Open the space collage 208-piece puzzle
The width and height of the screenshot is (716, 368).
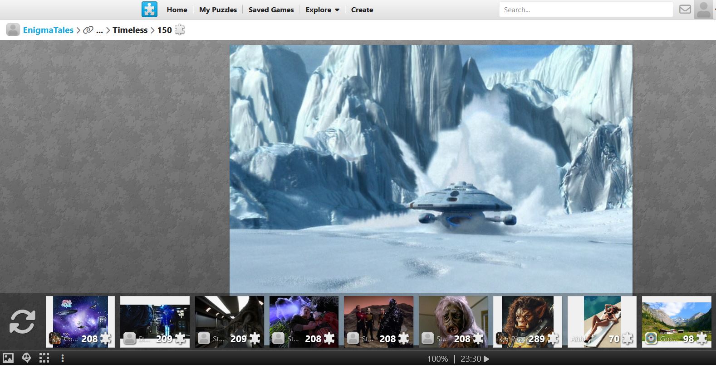[80, 322]
